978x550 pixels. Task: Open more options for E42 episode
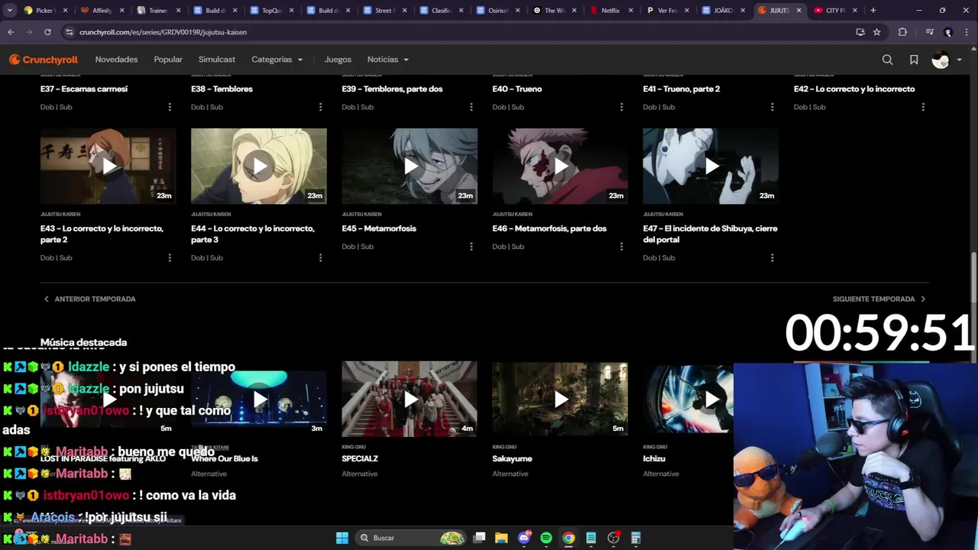[923, 107]
